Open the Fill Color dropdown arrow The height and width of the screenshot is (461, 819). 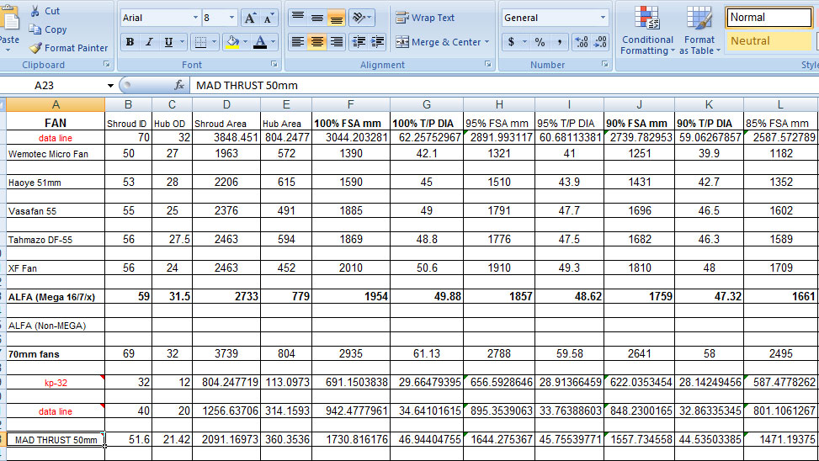(x=246, y=42)
